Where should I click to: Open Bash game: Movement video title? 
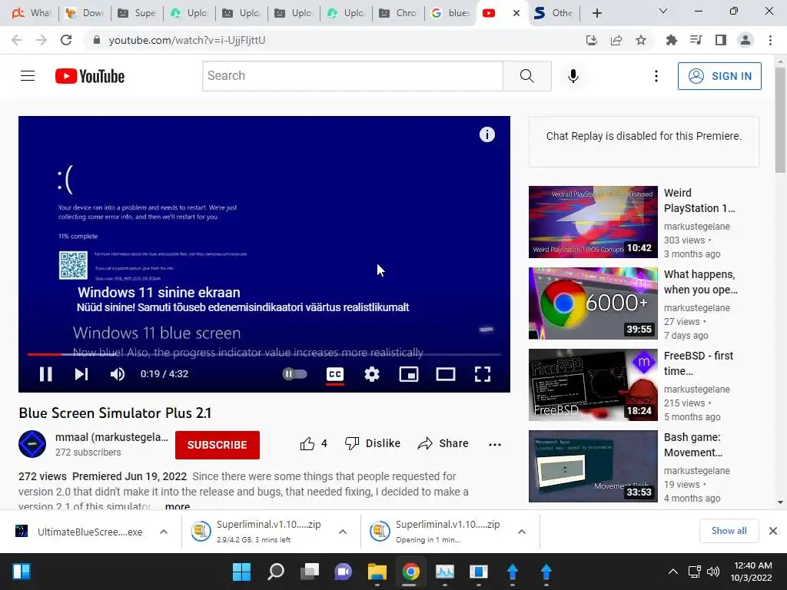point(693,445)
